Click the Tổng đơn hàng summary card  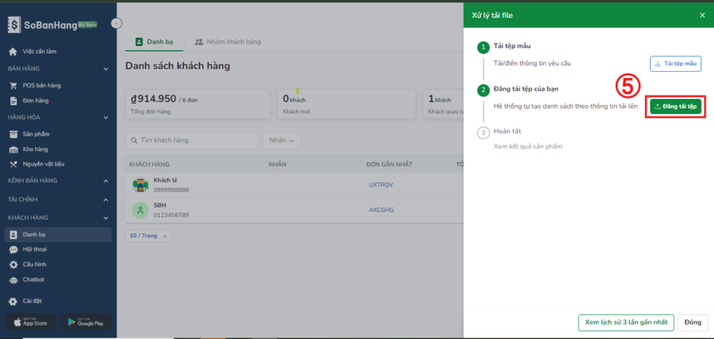tap(199, 104)
